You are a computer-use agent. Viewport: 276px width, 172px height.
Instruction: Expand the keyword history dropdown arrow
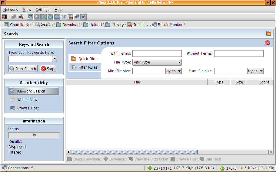click(55, 59)
